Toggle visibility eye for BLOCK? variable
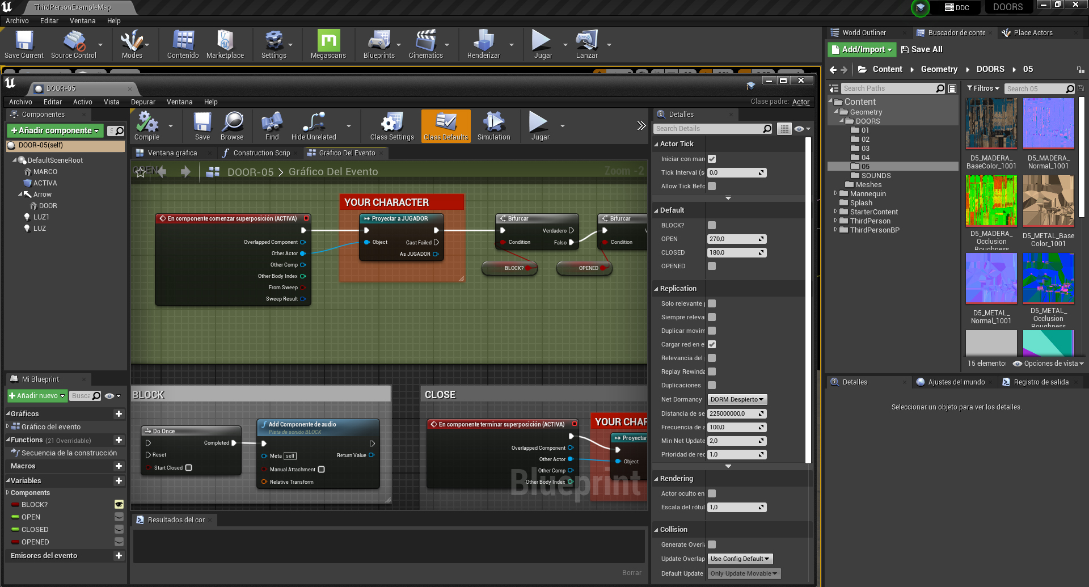Viewport: 1089px width, 587px height. tap(119, 504)
